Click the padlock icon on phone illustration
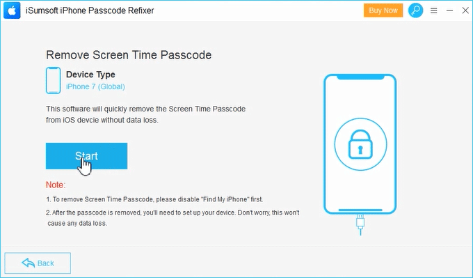 [360, 144]
